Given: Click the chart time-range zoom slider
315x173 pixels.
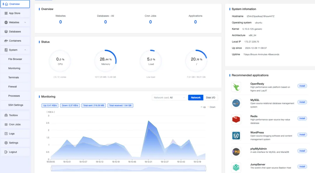Looking at the screenshot, I should click(x=129, y=168).
